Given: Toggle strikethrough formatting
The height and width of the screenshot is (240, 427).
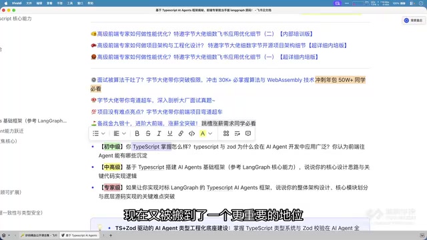Looking at the screenshot, I should click(x=148, y=133).
